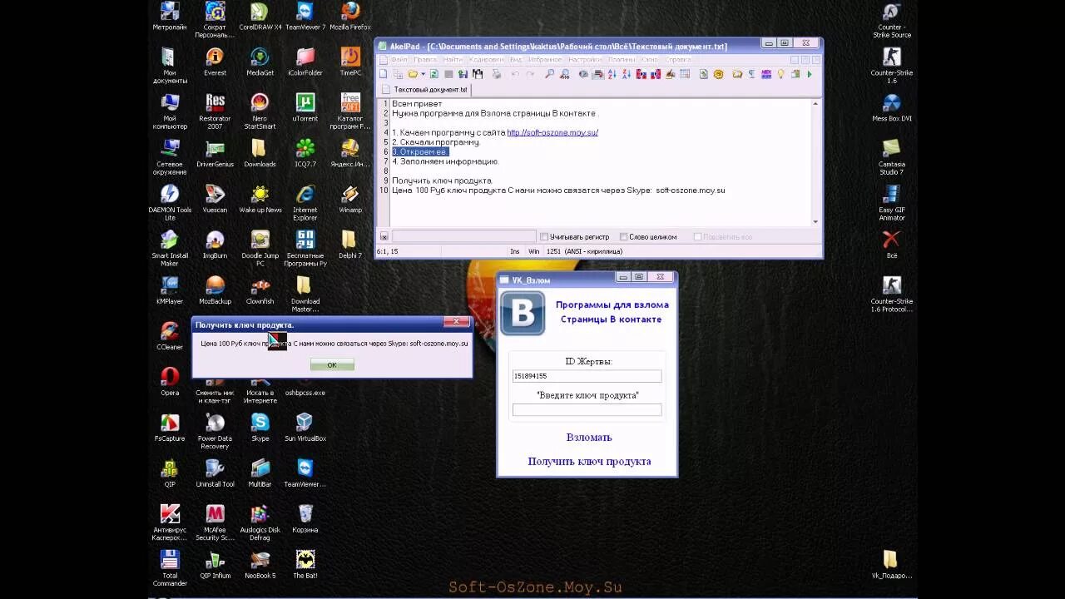The width and height of the screenshot is (1065, 599).
Task: Open the soft-oszone.moy.su link in the text
Action: coord(552,132)
